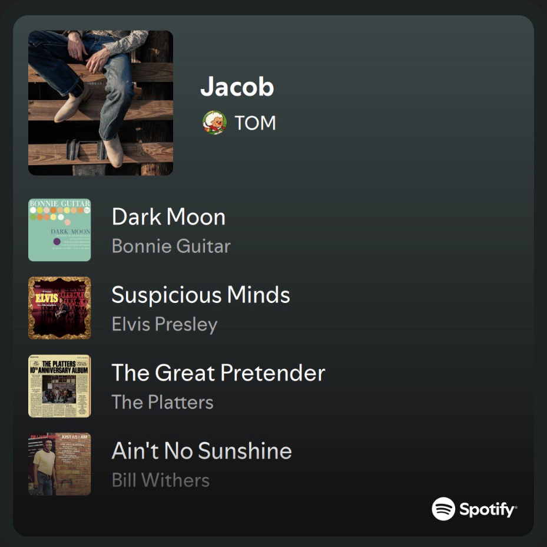Open the Jacob playlist title
Screen dimensions: 547x547
[237, 86]
